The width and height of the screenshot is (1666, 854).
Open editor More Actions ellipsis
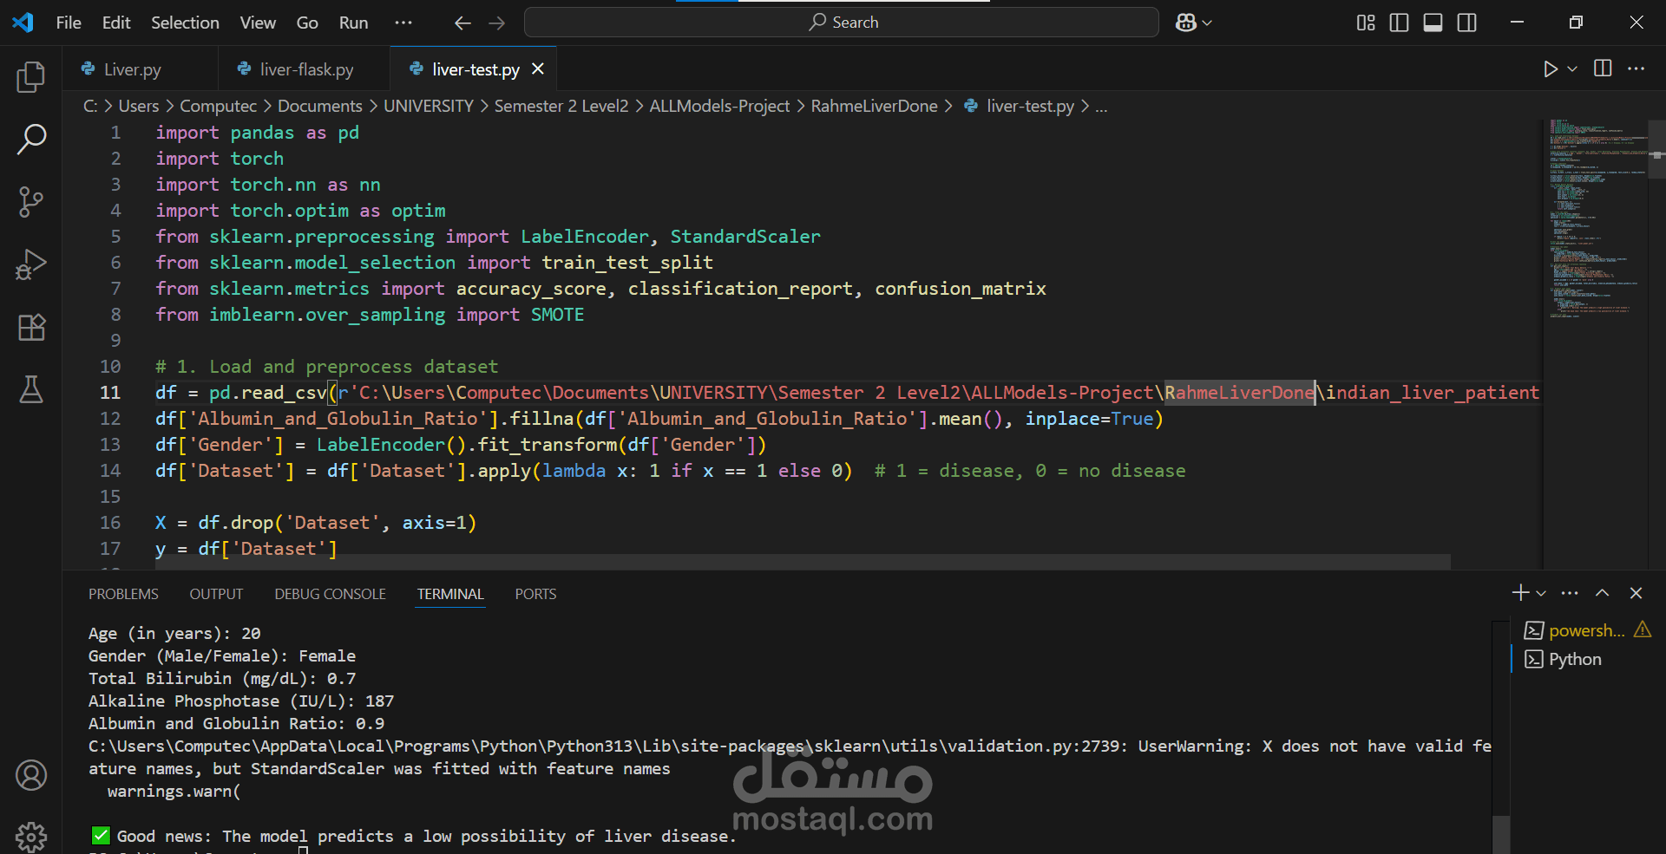[1636, 68]
